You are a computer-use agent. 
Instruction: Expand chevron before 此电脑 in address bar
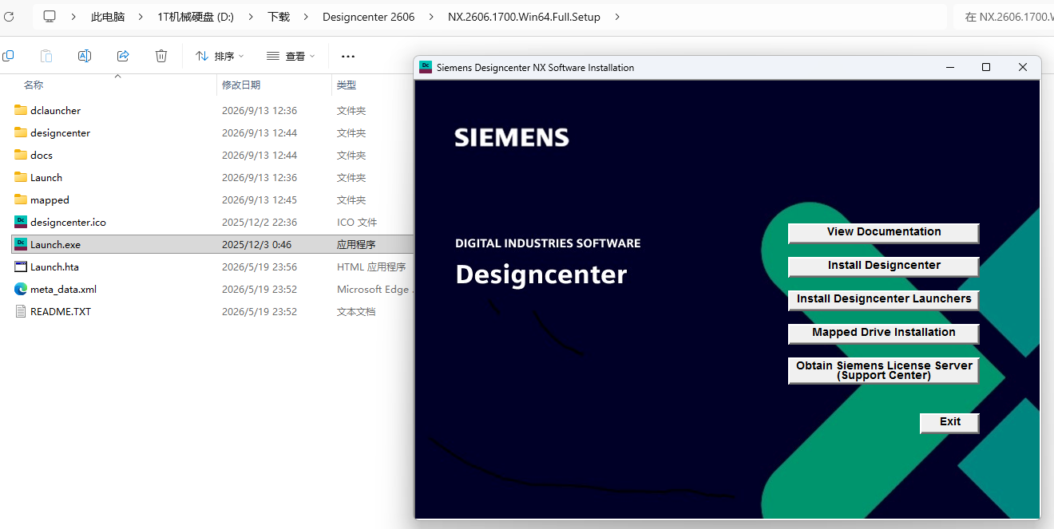coord(74,16)
